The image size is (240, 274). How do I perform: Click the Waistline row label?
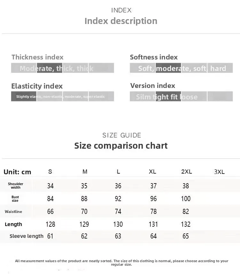coord(13,212)
